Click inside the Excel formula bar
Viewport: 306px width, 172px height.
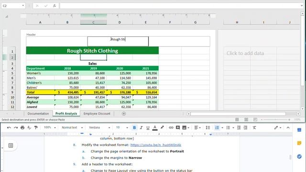180,6
